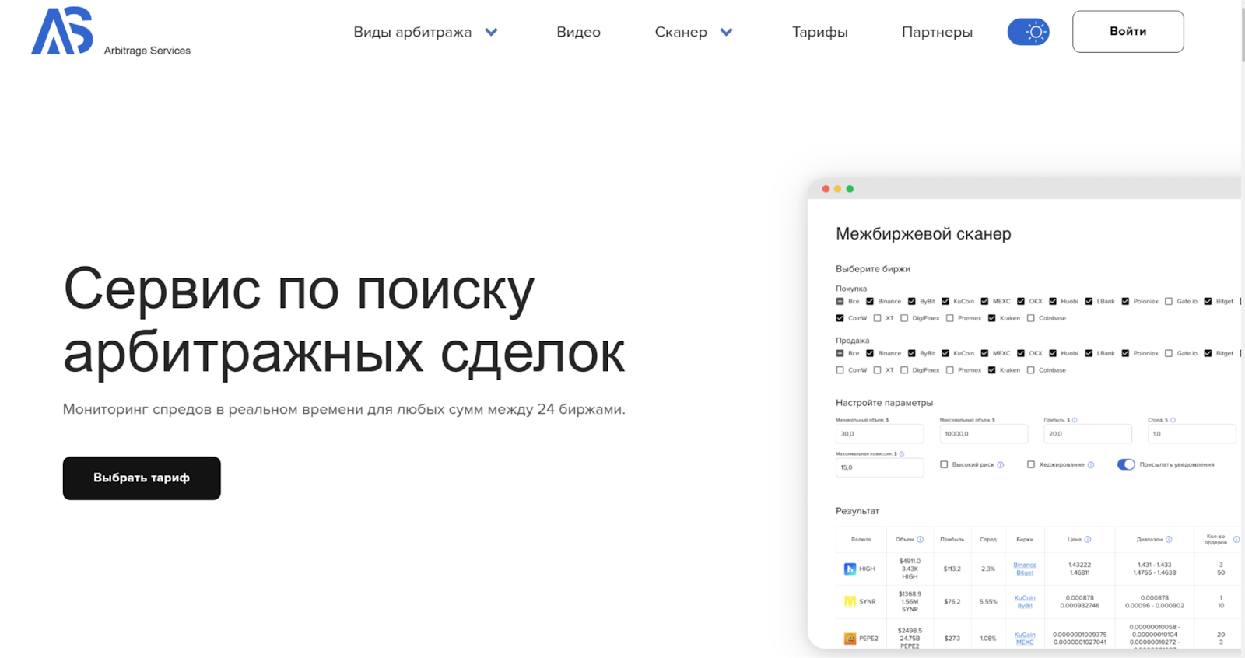The image size is (1245, 658).
Task: Click the Межбиржевой сканер heading
Action: 924,234
